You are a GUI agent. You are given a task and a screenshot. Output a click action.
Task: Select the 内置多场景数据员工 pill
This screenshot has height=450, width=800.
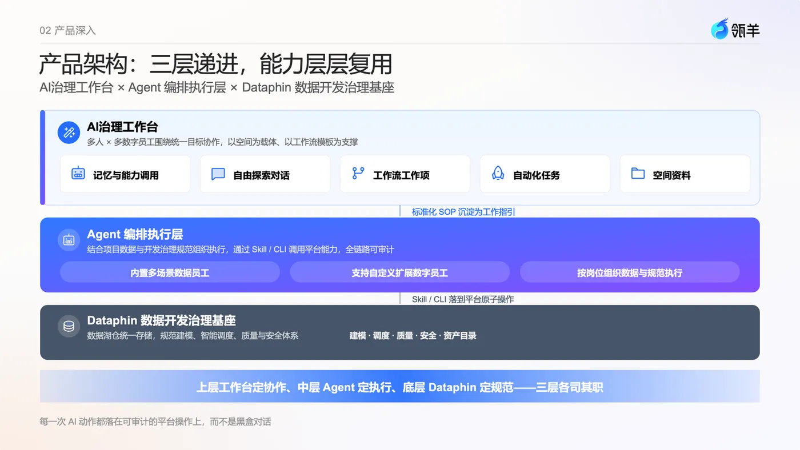170,272
